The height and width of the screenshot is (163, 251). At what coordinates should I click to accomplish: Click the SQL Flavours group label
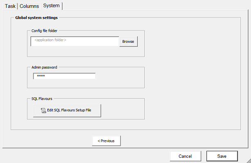pos(42,99)
